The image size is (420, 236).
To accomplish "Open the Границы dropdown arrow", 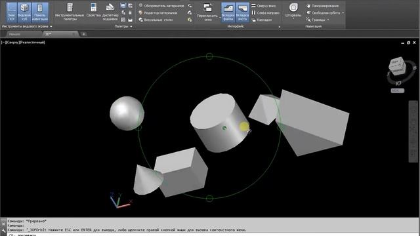I will [328, 20].
